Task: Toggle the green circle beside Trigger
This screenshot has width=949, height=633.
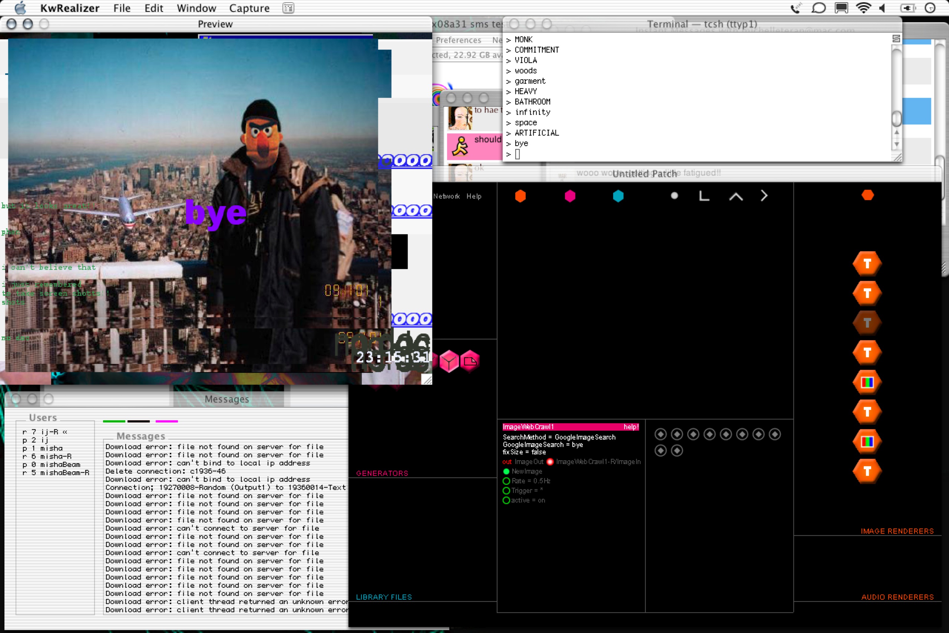Action: click(x=506, y=490)
